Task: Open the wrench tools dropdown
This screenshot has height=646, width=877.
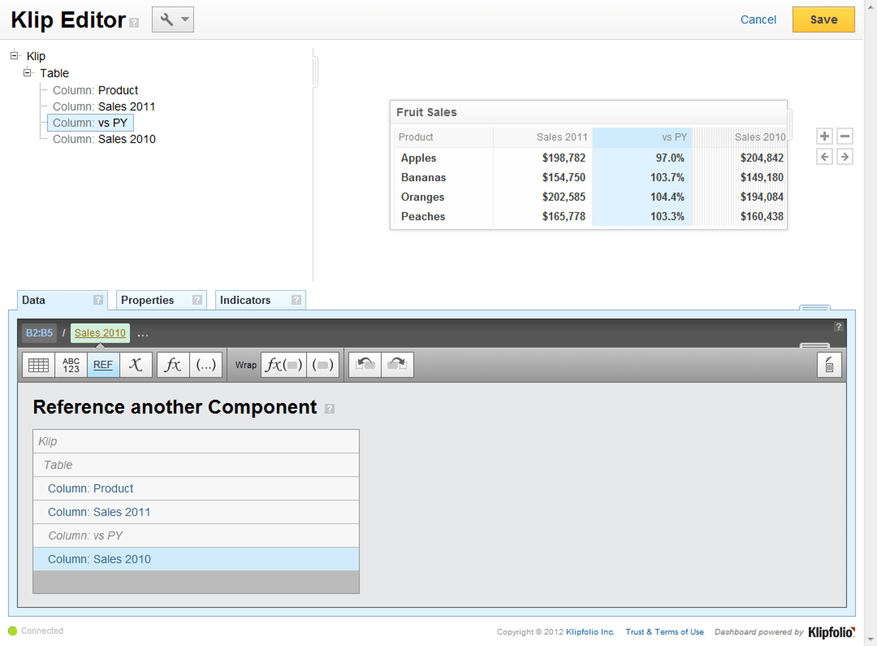Action: (x=173, y=20)
